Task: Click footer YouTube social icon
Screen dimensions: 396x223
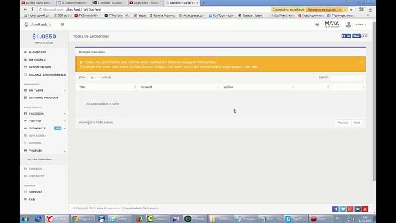Action: (364, 209)
